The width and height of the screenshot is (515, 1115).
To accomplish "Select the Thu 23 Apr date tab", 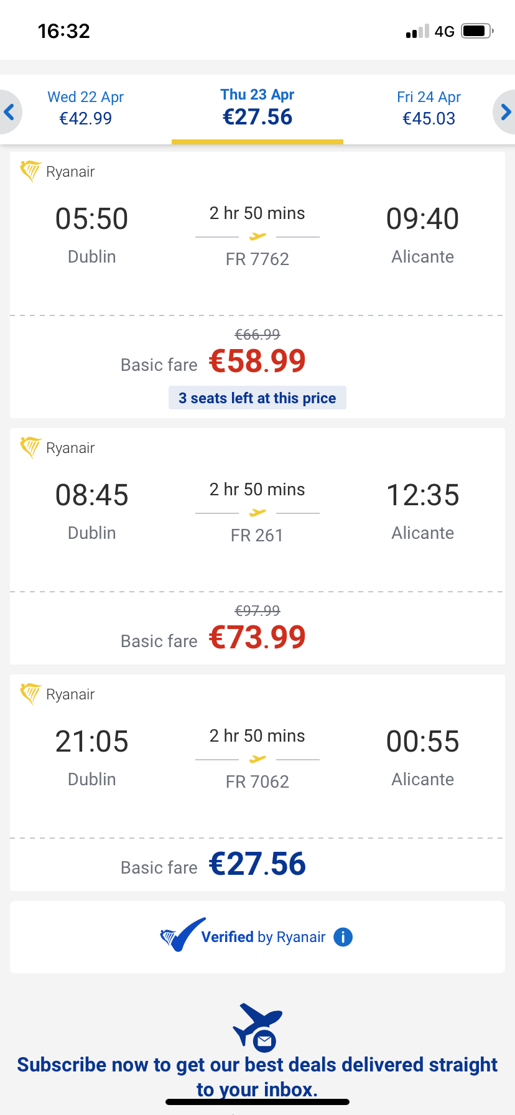I will (x=257, y=108).
